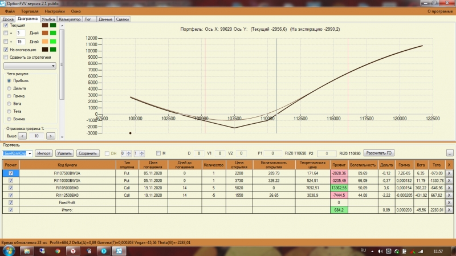Click the D value input field

click(199, 153)
